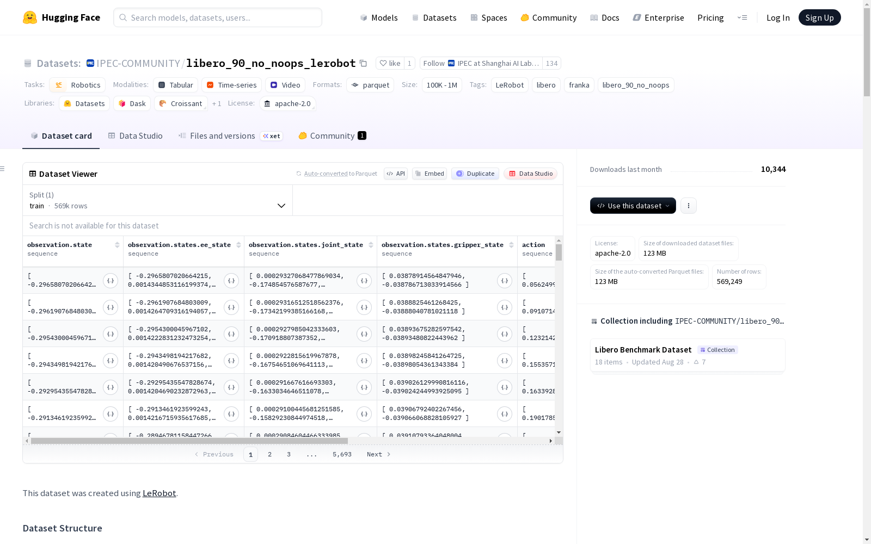
Task: Expand the first row observation.state JSON cell
Action: [x=111, y=281]
